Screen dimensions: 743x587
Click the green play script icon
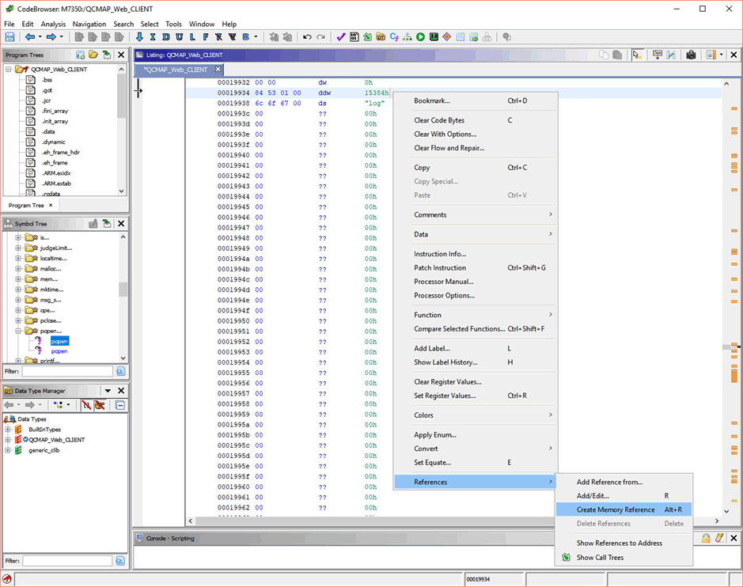tap(421, 37)
